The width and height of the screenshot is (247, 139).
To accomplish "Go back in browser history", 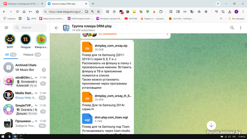I will coord(4,12).
